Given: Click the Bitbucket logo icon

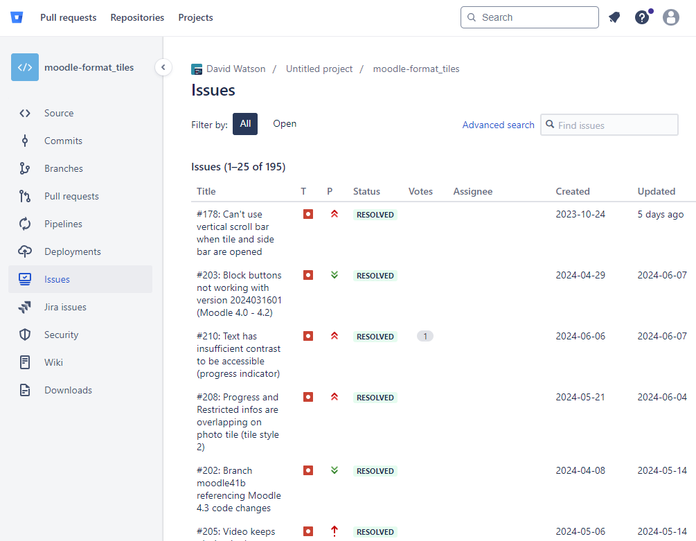Looking at the screenshot, I should (x=17, y=17).
